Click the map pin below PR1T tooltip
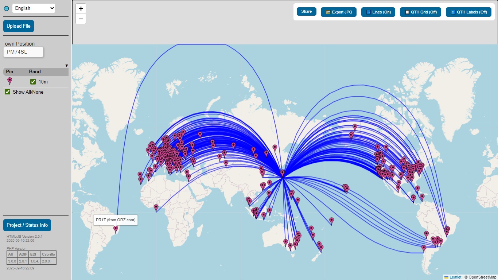 [116, 229]
